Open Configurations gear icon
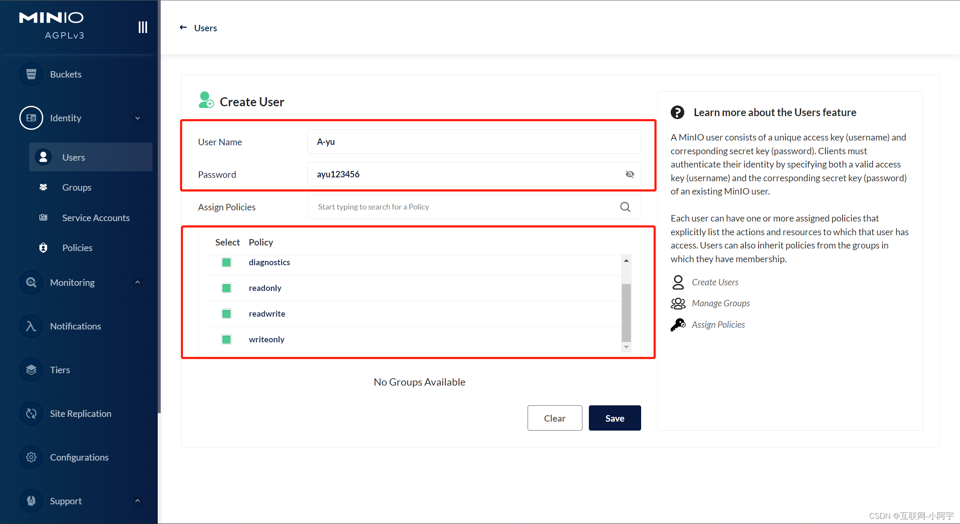This screenshot has width=960, height=524. pyautogui.click(x=31, y=457)
